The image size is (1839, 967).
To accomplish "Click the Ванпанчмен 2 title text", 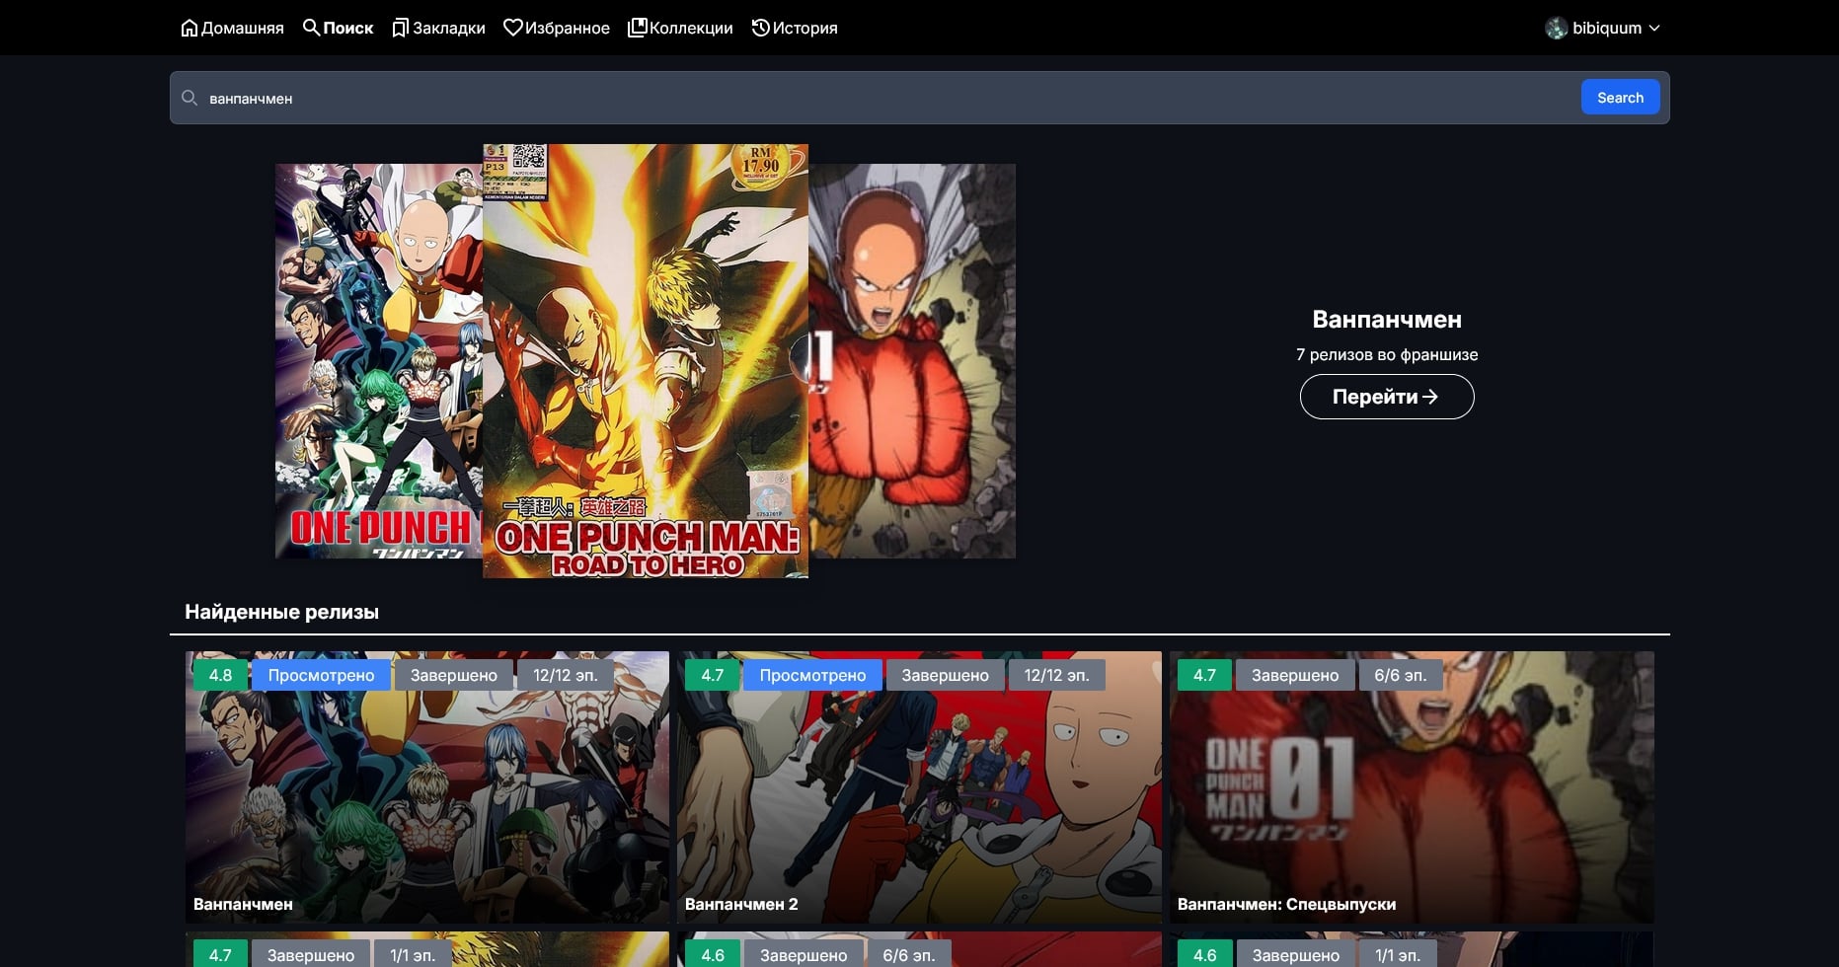I will (741, 904).
